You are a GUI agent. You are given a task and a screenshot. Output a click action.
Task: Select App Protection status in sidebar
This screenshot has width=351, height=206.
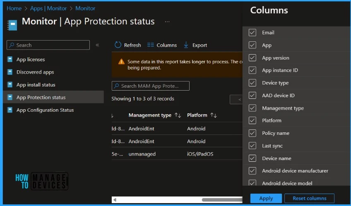[53, 97]
